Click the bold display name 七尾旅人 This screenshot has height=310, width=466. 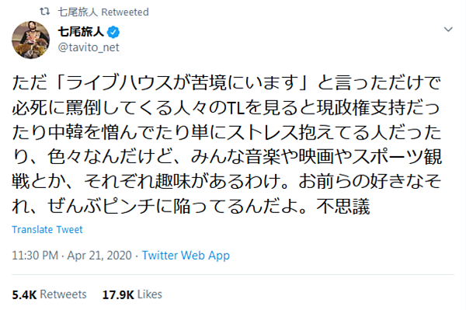coord(81,32)
